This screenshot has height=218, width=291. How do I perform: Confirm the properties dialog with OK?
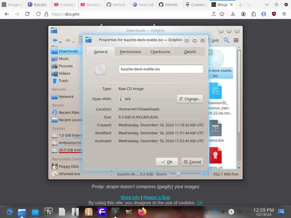coord(167,162)
